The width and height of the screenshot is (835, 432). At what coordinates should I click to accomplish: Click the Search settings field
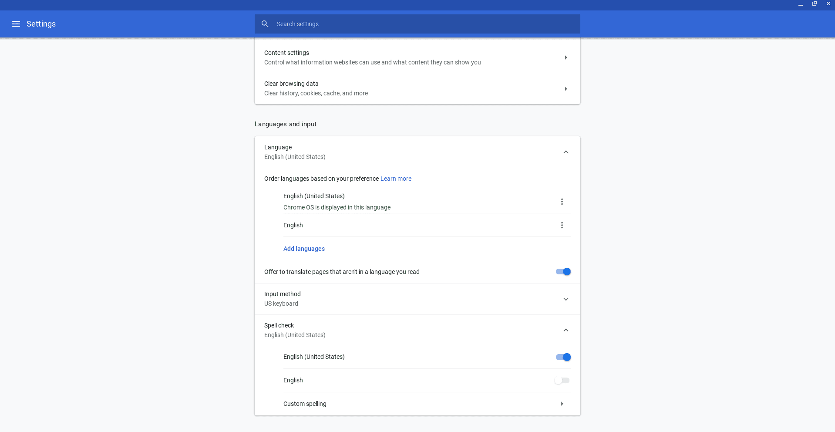(417, 24)
